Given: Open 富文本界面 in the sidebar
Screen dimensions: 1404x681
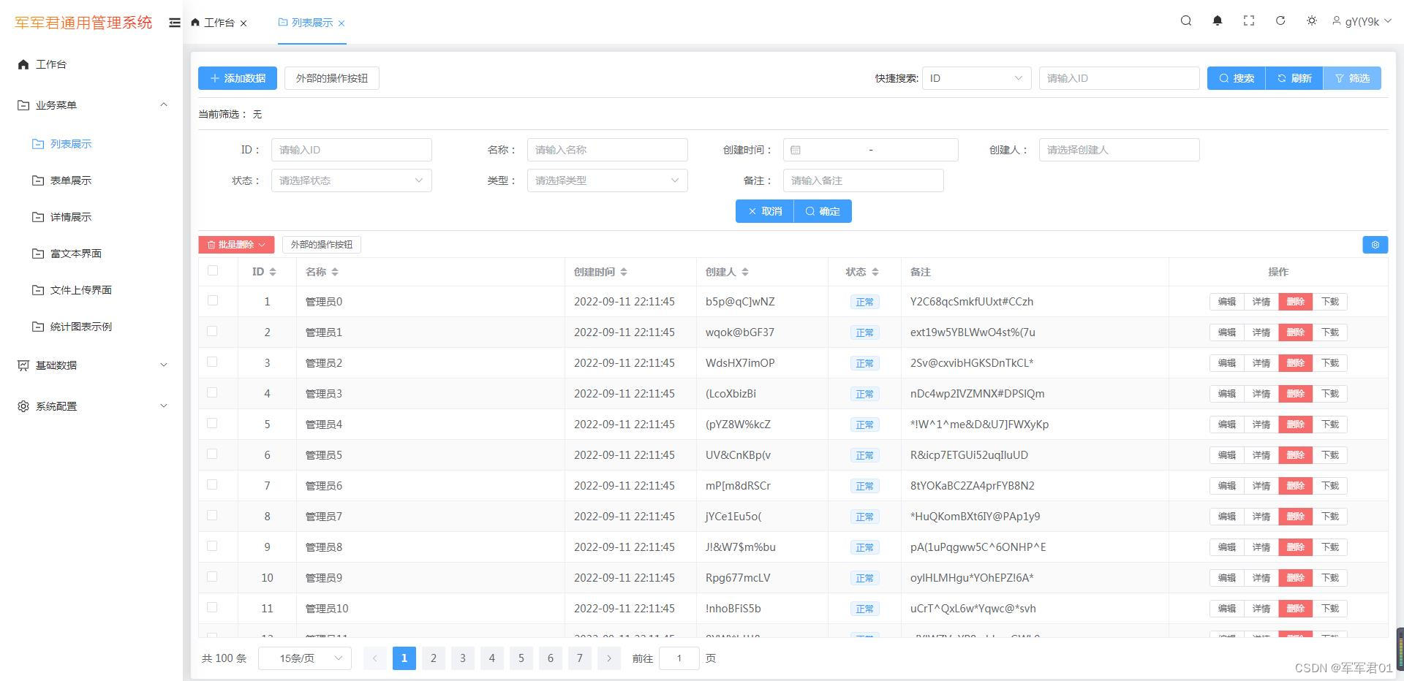Looking at the screenshot, I should tap(76, 254).
